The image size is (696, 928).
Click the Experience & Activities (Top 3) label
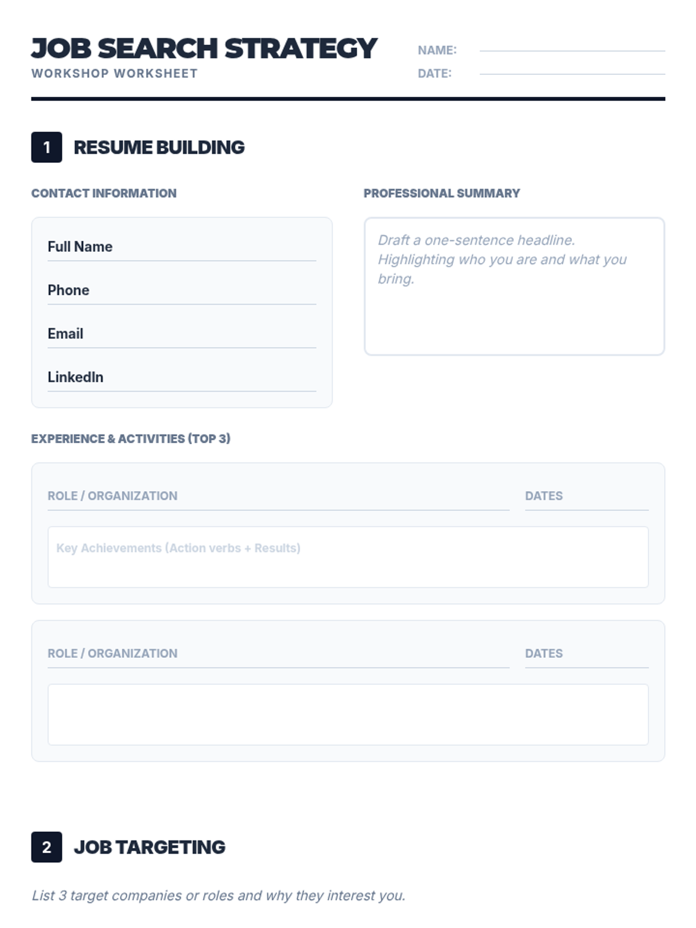point(130,438)
